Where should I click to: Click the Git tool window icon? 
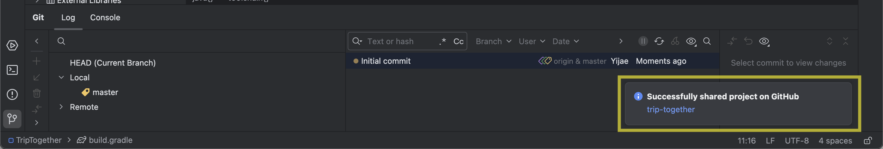[12, 119]
